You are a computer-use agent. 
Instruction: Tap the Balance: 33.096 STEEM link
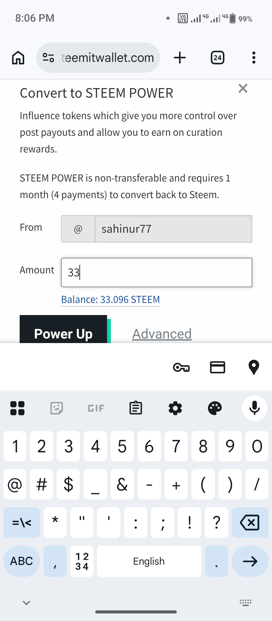(110, 300)
